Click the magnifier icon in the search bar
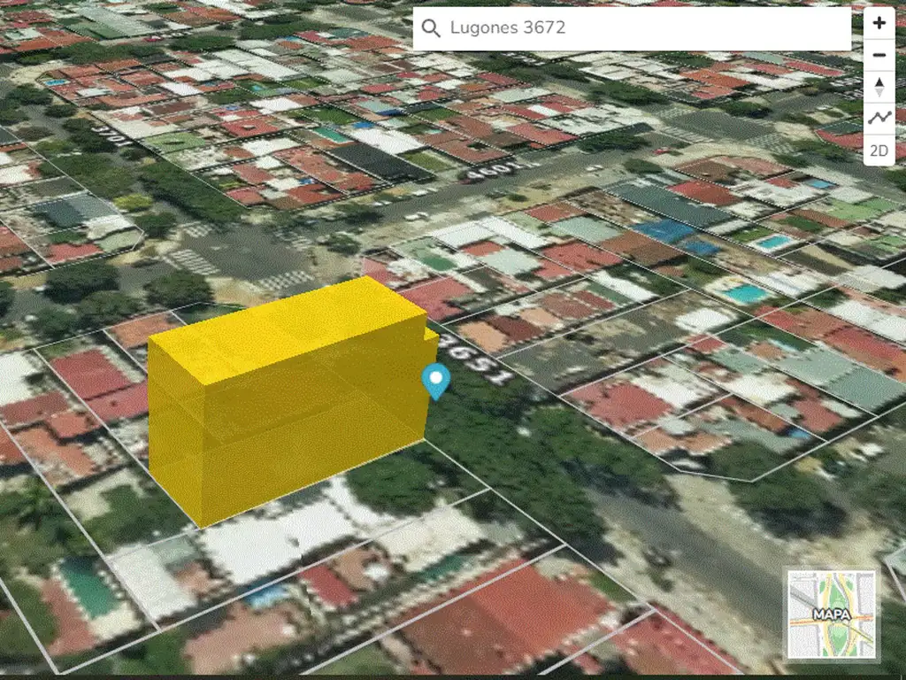The width and height of the screenshot is (906, 680). pos(431,28)
